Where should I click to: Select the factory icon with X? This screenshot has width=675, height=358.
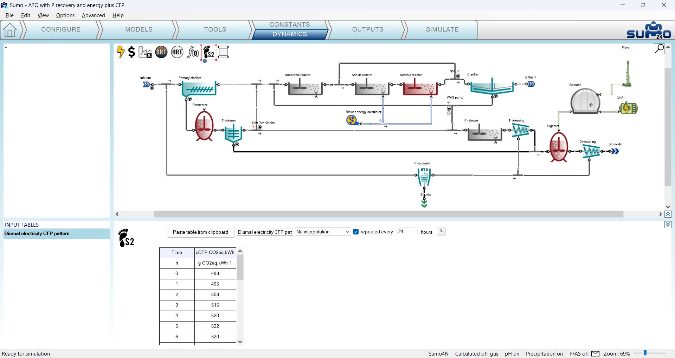pyautogui.click(x=145, y=52)
